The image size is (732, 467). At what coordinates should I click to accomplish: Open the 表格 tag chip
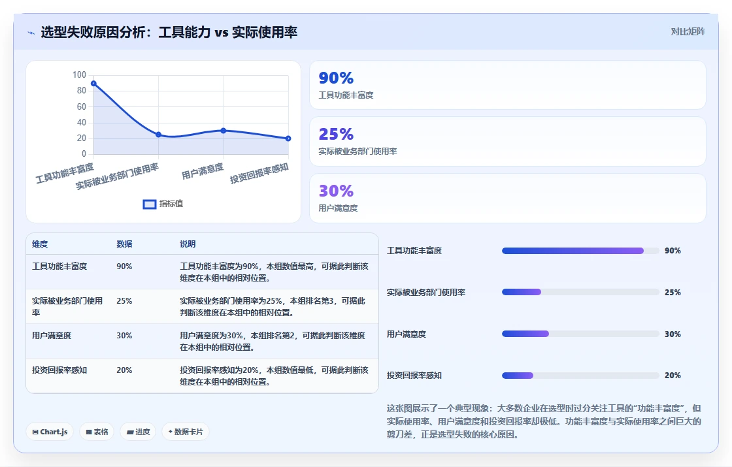97,432
